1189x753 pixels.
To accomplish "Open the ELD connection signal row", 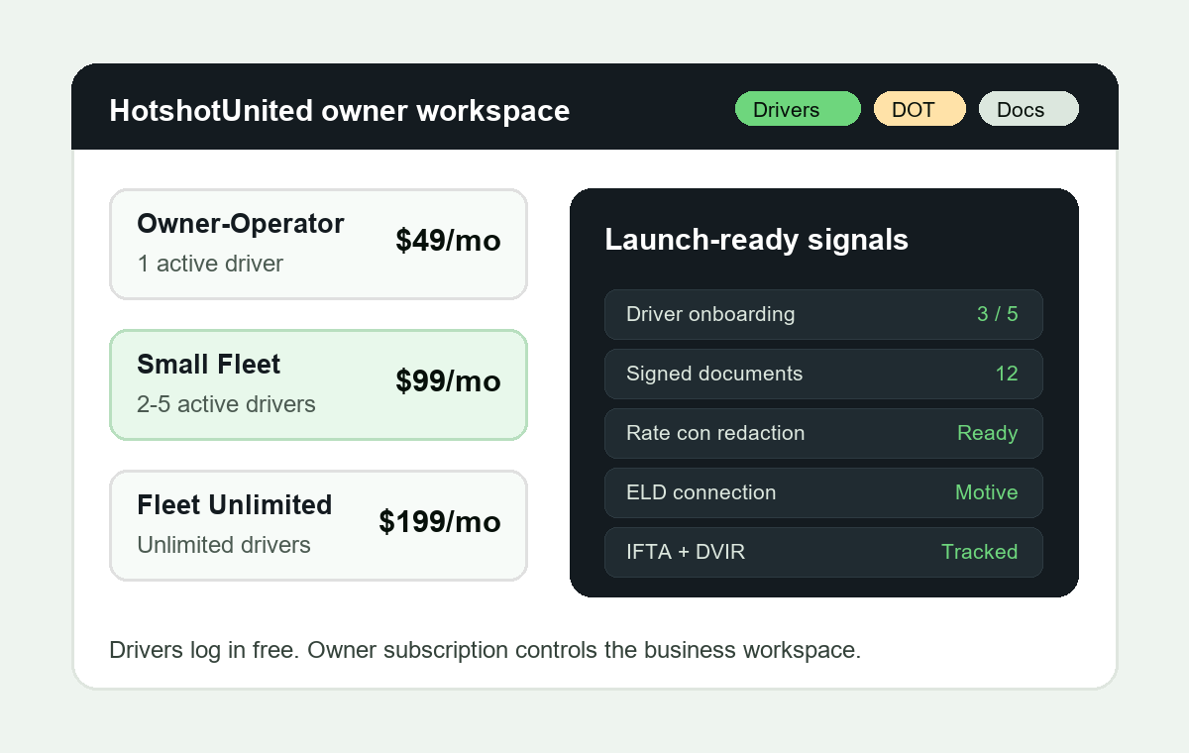I will pyautogui.click(x=823, y=492).
